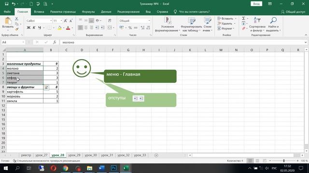Click Формат in the cells group
The image size is (309, 173).
point(226,28)
